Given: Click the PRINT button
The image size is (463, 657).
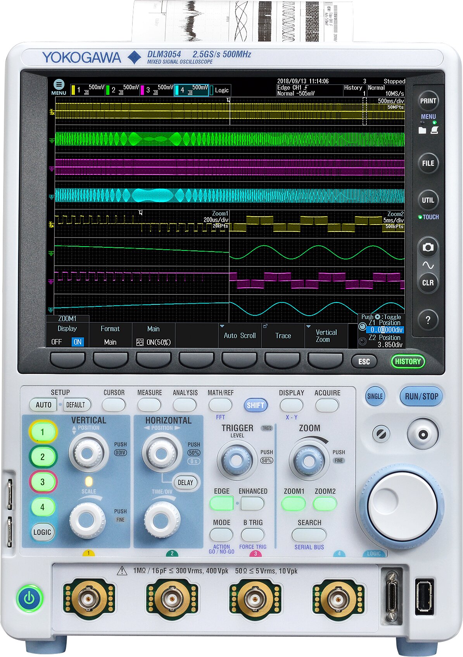Looking at the screenshot, I should point(428,101).
